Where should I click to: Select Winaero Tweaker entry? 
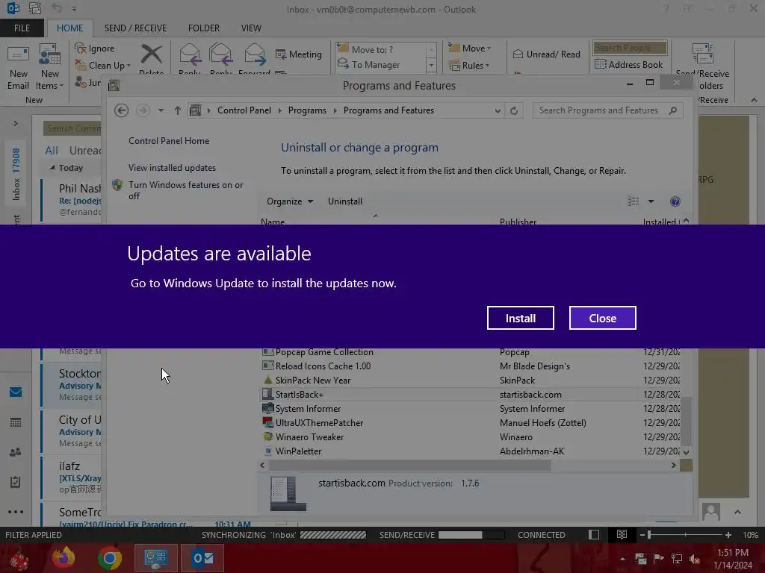pos(471,437)
